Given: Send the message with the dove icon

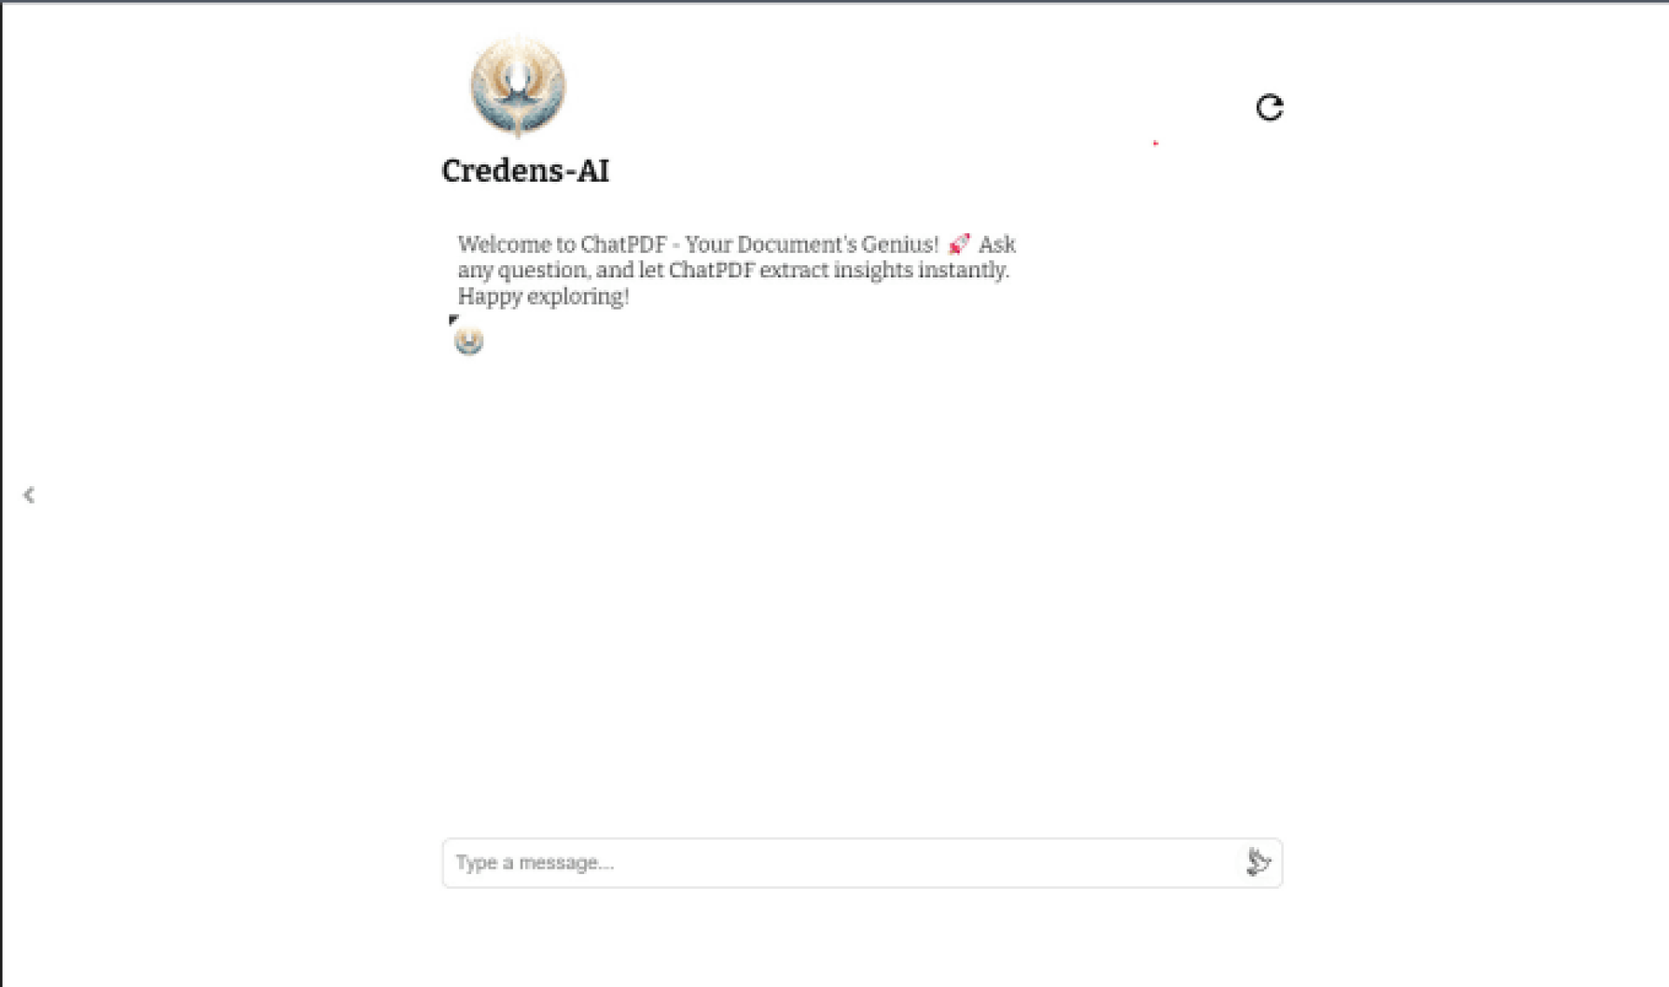Looking at the screenshot, I should [1258, 862].
